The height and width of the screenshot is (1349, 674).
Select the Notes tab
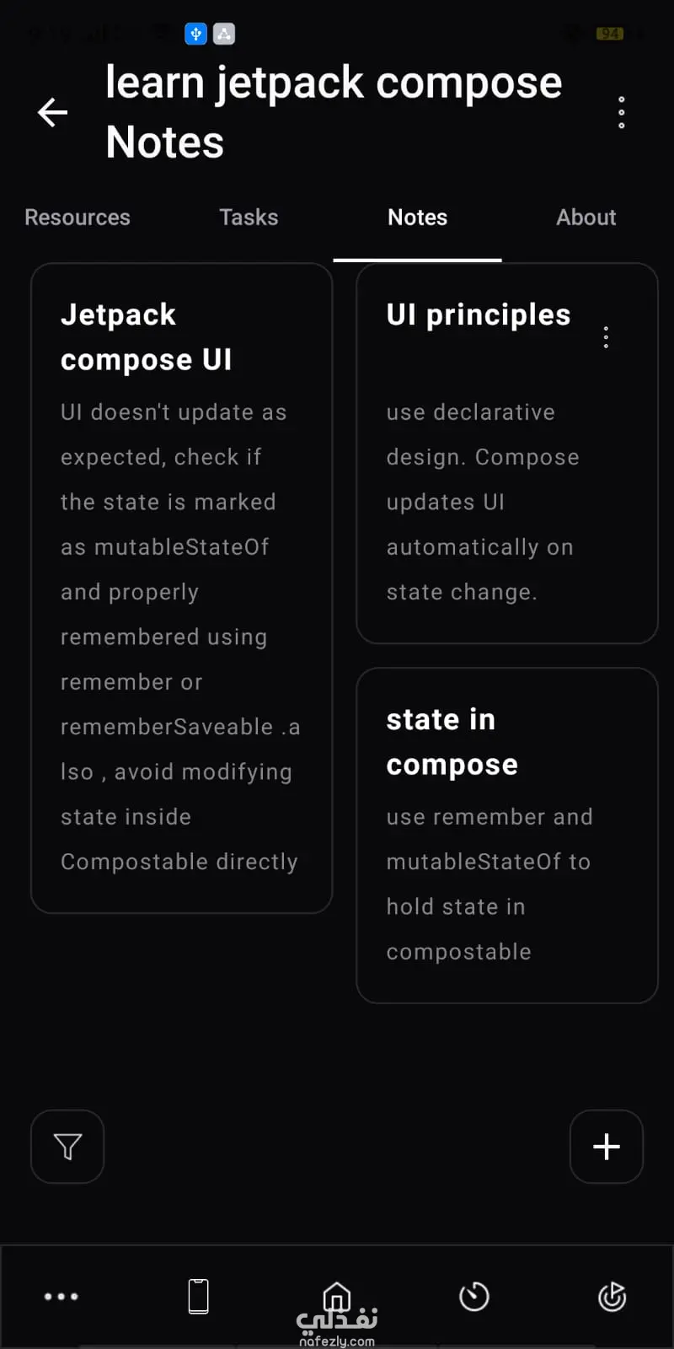tap(418, 218)
